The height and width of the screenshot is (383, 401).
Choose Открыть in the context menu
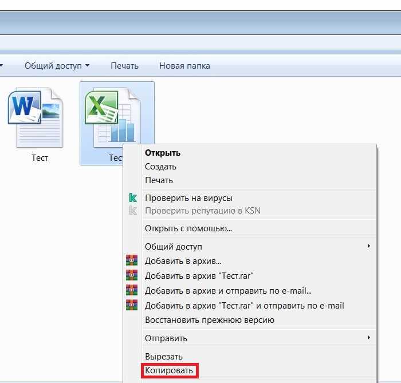(163, 153)
